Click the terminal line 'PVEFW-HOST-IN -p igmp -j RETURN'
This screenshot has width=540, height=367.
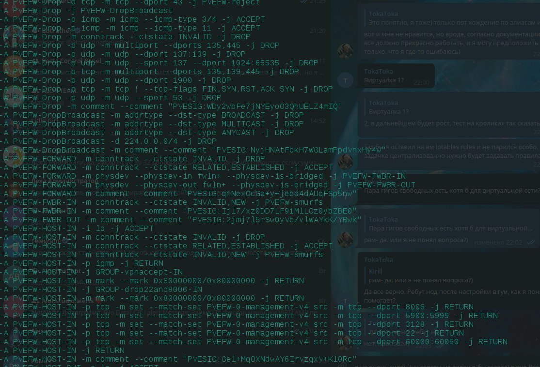tap(82, 263)
